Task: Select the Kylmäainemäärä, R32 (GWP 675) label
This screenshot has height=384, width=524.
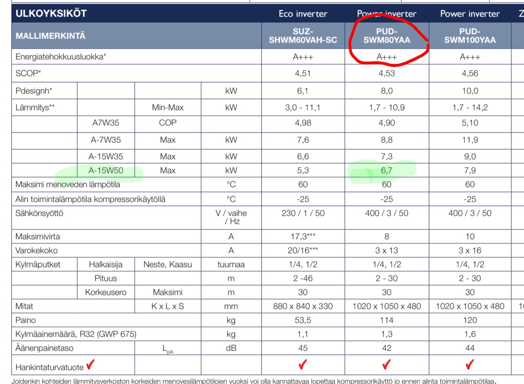Action: pos(76,334)
